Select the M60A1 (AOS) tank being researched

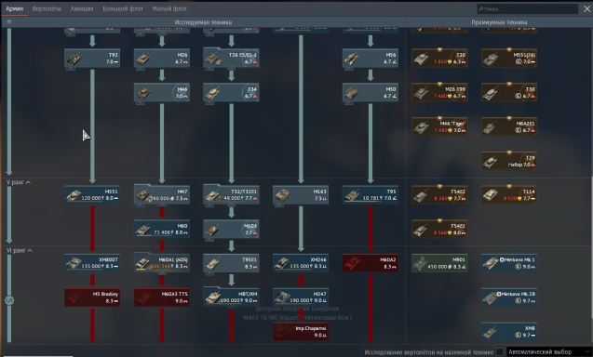coord(162,263)
